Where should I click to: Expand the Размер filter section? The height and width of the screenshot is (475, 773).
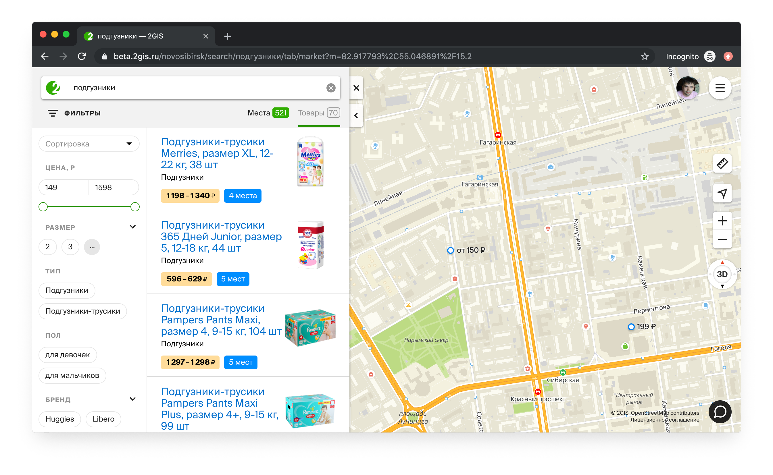pos(133,227)
